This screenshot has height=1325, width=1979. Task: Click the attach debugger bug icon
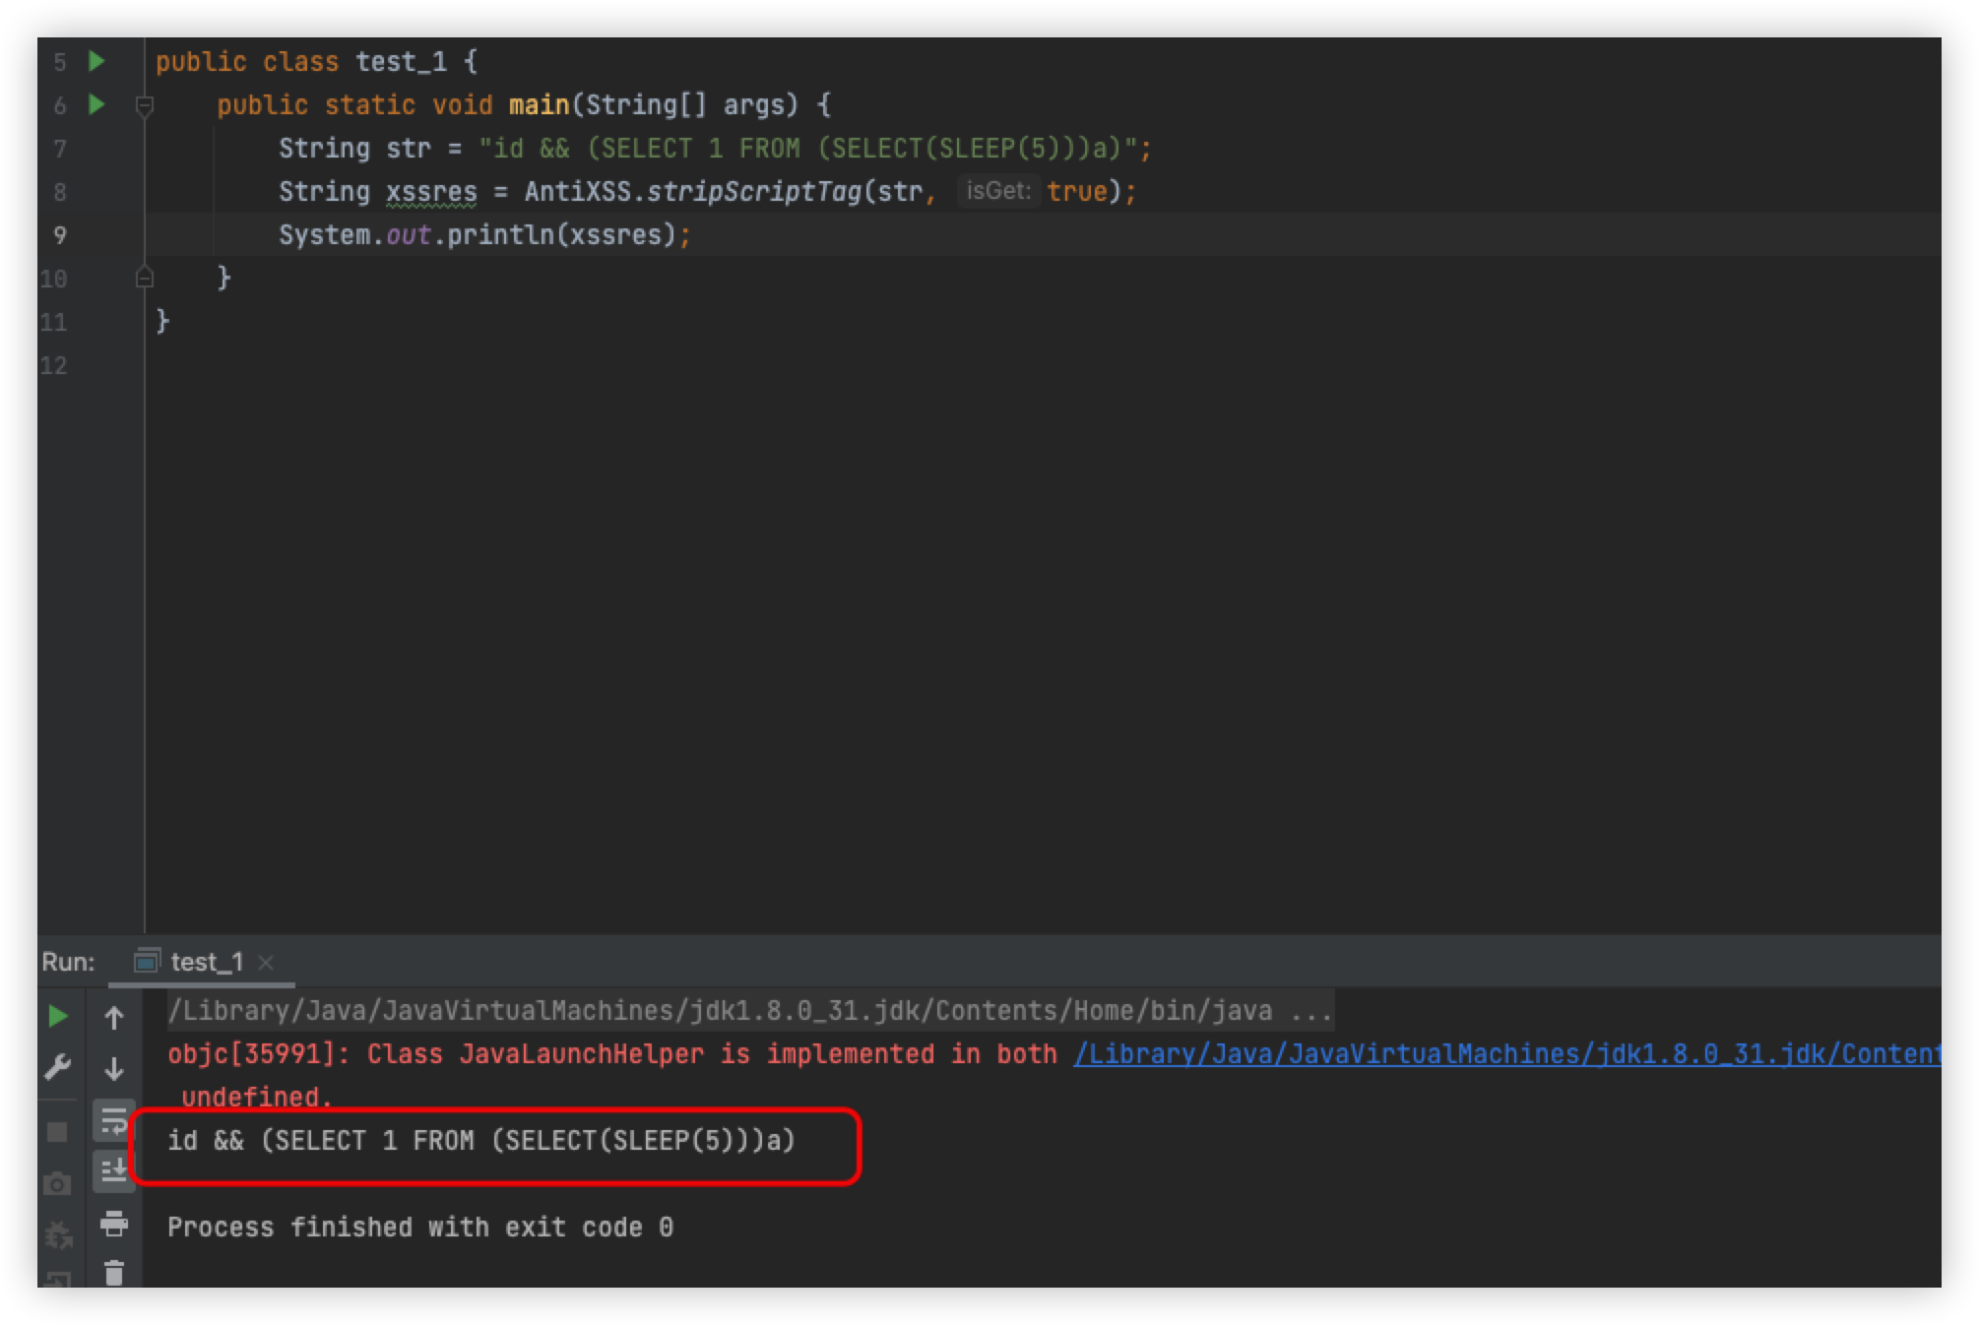(x=58, y=1234)
